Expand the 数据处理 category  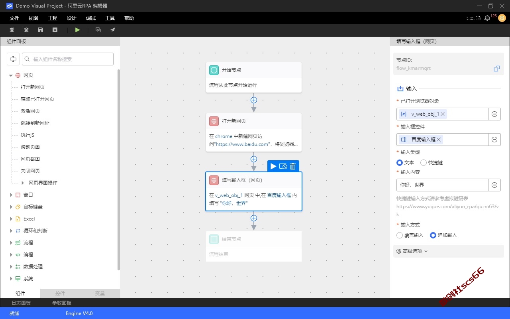11,267
